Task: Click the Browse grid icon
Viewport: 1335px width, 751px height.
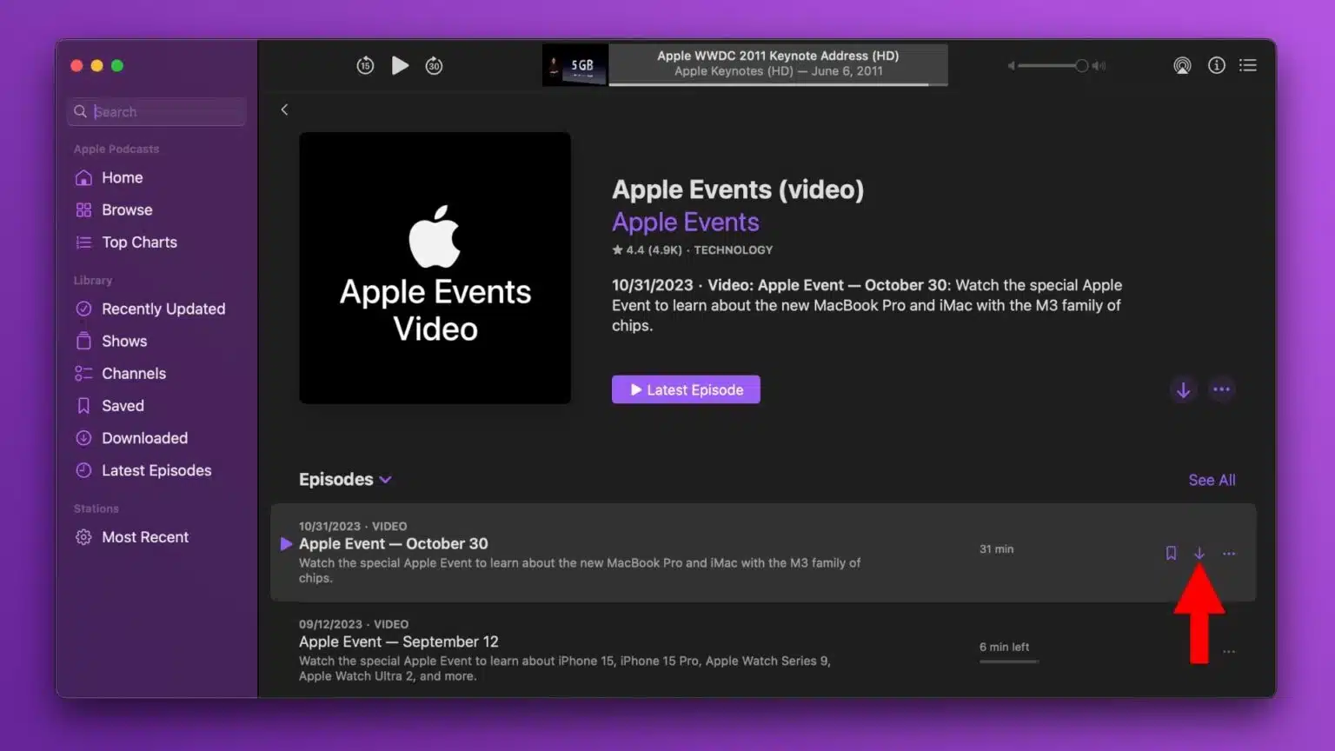Action: point(83,209)
